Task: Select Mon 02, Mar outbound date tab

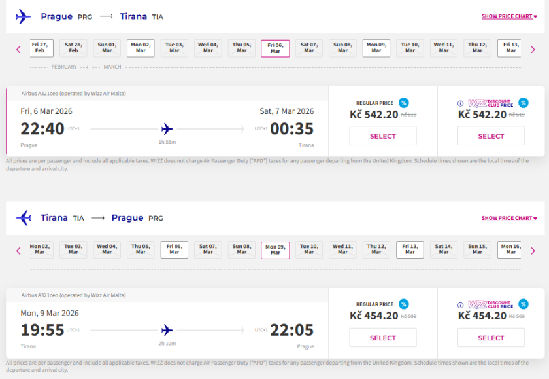Action: [x=141, y=48]
